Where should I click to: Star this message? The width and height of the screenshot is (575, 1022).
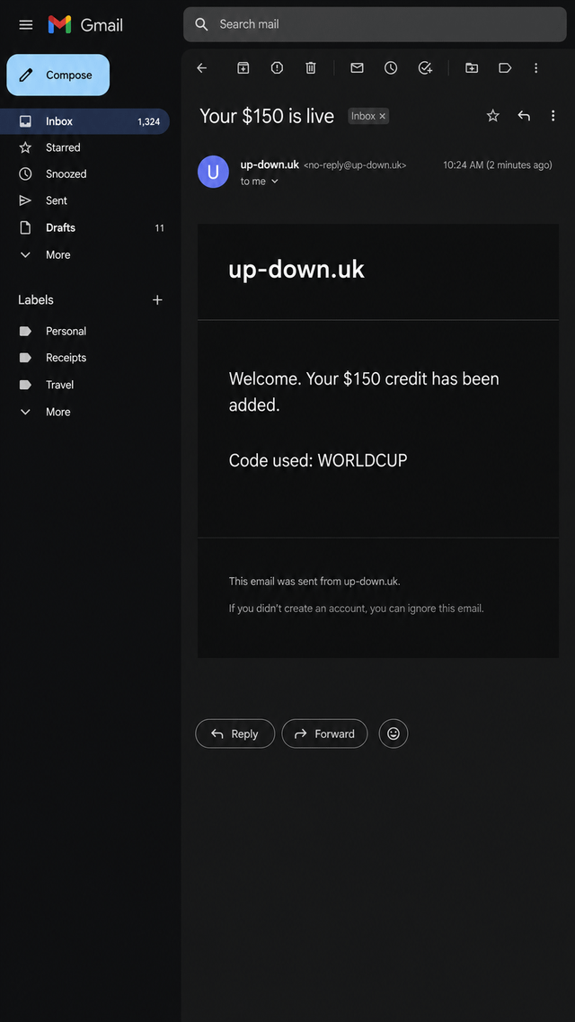pyautogui.click(x=493, y=115)
